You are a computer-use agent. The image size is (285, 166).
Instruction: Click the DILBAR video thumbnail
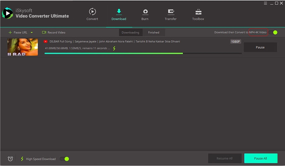pyautogui.click(x=22, y=47)
